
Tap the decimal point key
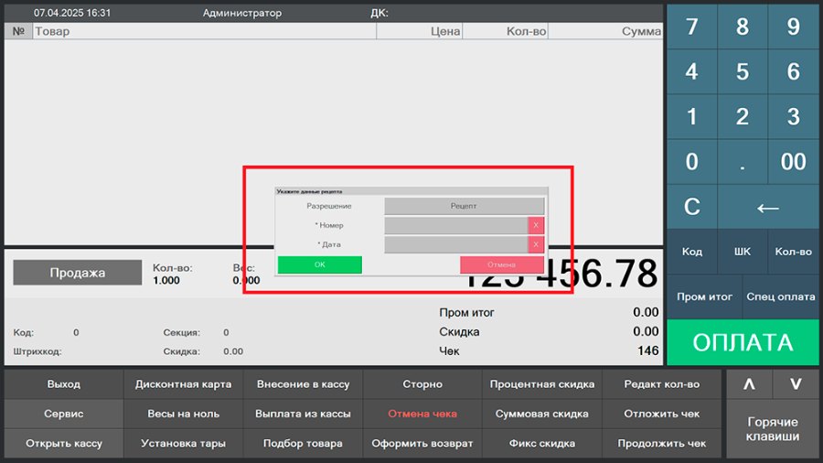743,162
